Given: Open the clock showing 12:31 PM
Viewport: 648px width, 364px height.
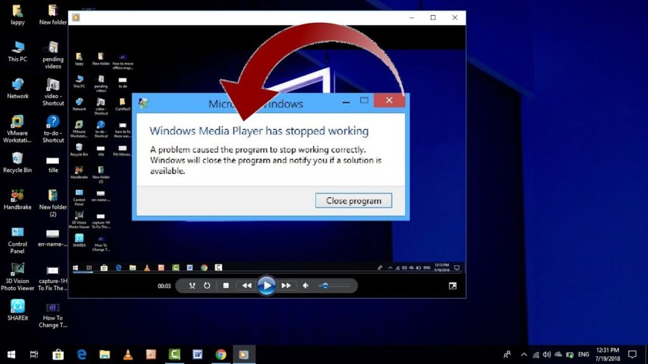Looking at the screenshot, I should tap(607, 355).
